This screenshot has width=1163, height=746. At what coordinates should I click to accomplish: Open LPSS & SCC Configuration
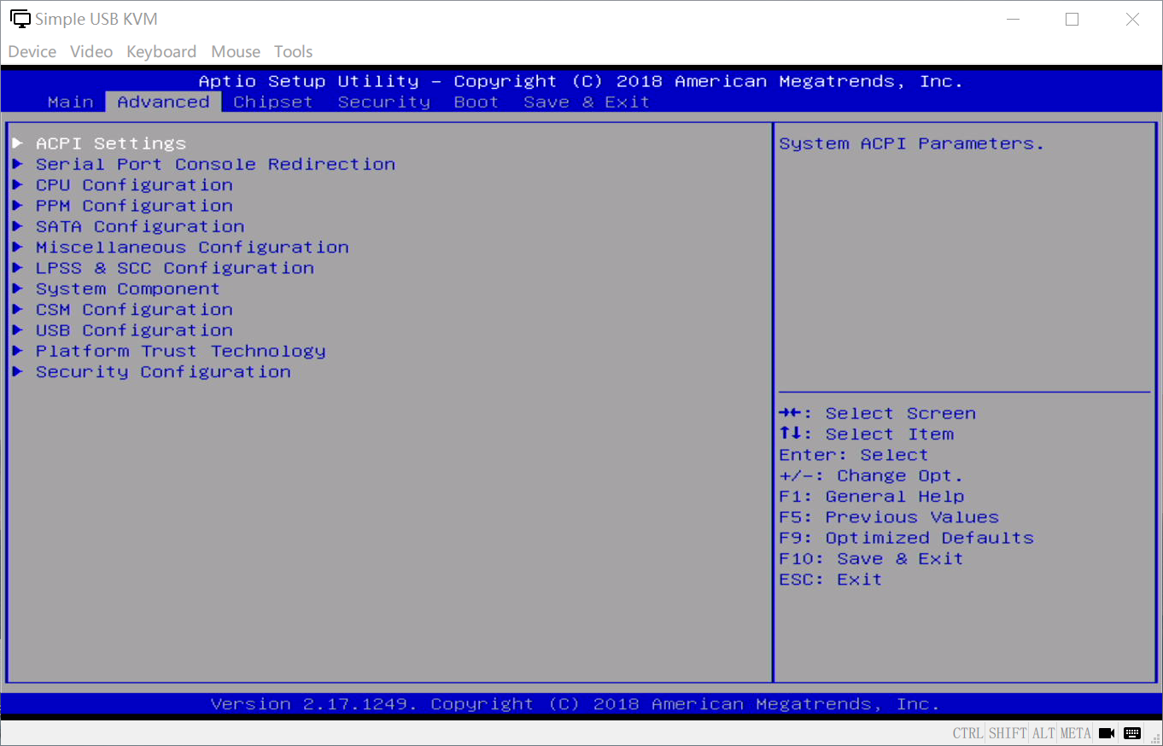click(175, 268)
